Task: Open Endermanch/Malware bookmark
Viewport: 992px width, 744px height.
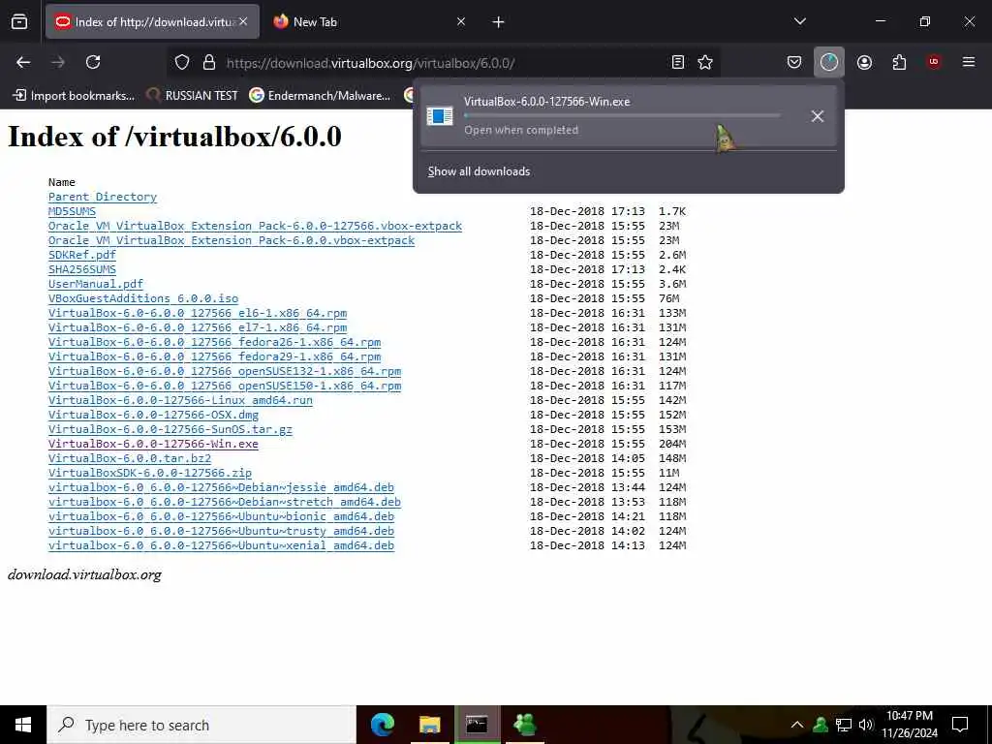Action: pos(320,96)
